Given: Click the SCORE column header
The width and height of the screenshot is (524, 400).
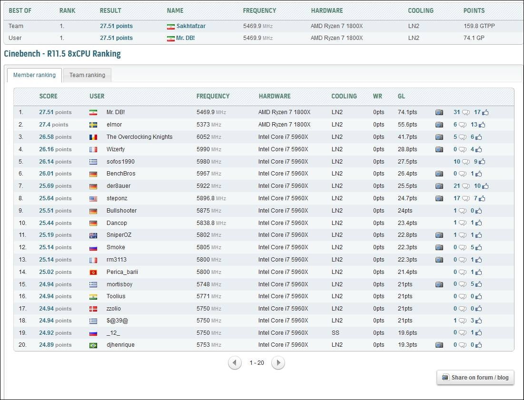Looking at the screenshot, I should coord(48,96).
